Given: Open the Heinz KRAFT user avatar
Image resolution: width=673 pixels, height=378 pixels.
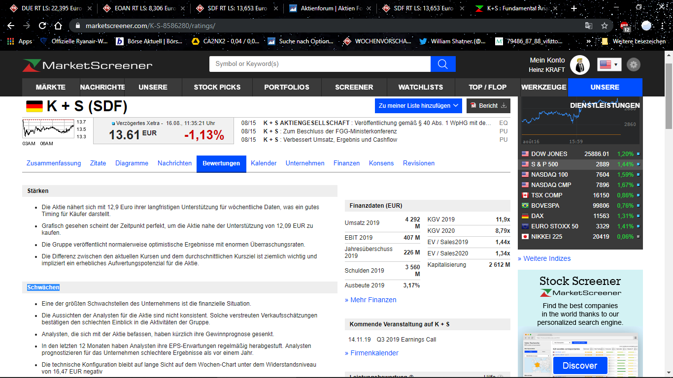Looking at the screenshot, I should (x=580, y=64).
